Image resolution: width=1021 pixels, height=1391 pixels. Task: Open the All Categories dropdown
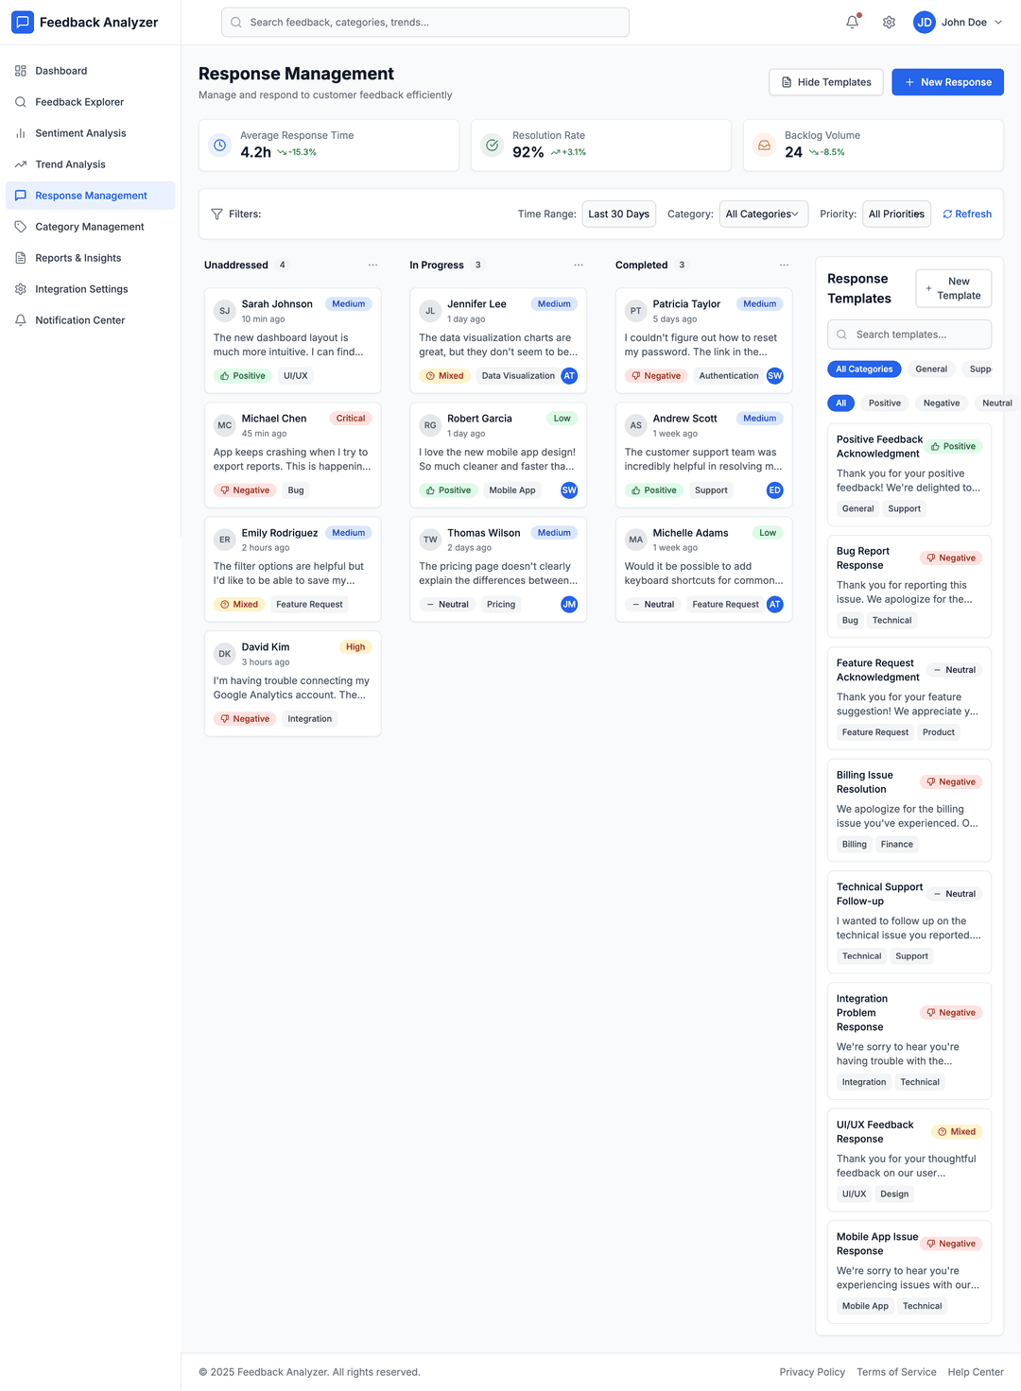[x=763, y=215]
